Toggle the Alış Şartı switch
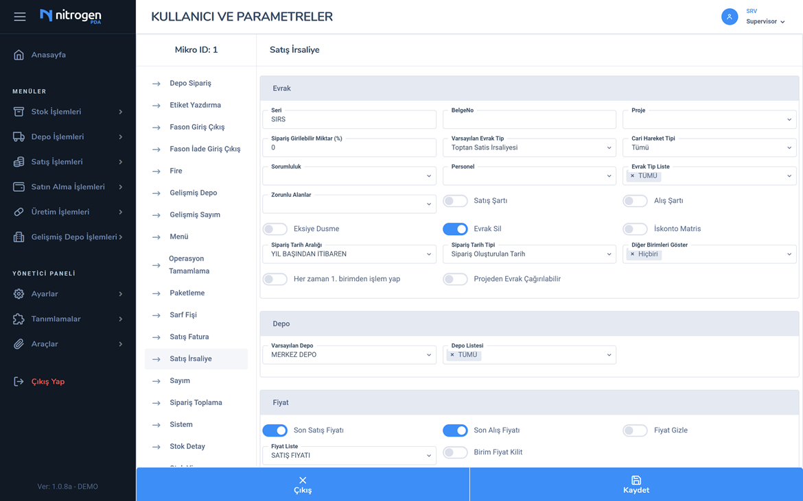Image resolution: width=803 pixels, height=501 pixels. click(x=635, y=201)
